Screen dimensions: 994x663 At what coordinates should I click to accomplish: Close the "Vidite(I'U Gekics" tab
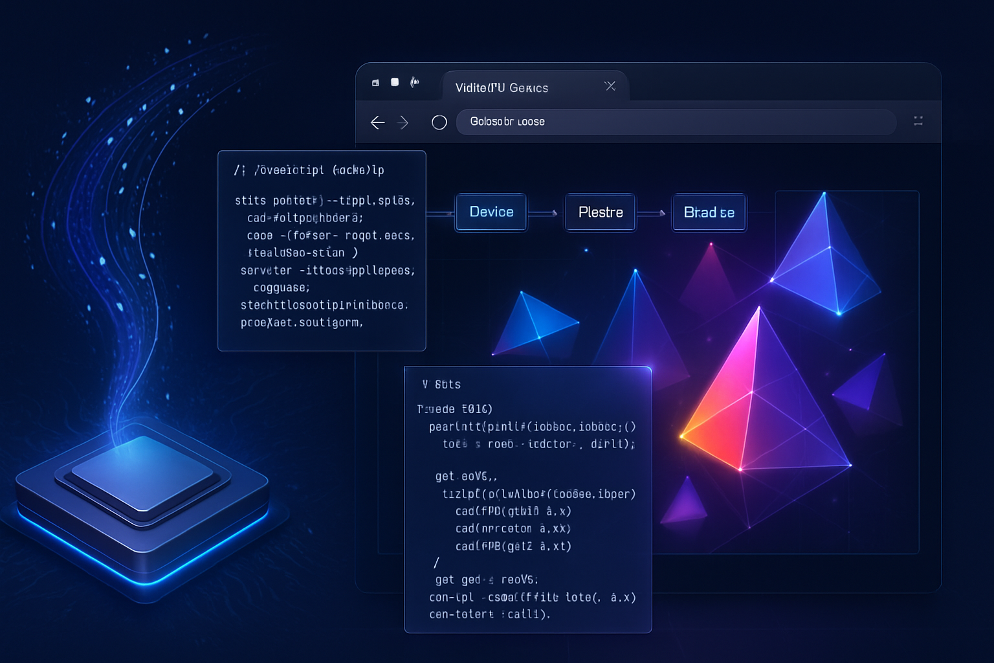610,86
